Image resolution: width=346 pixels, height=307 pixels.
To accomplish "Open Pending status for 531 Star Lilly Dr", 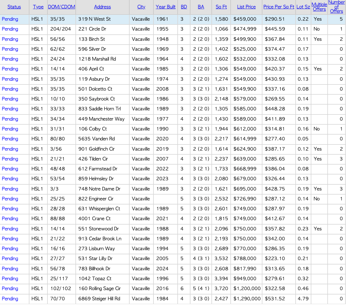I will tap(10, 259).
